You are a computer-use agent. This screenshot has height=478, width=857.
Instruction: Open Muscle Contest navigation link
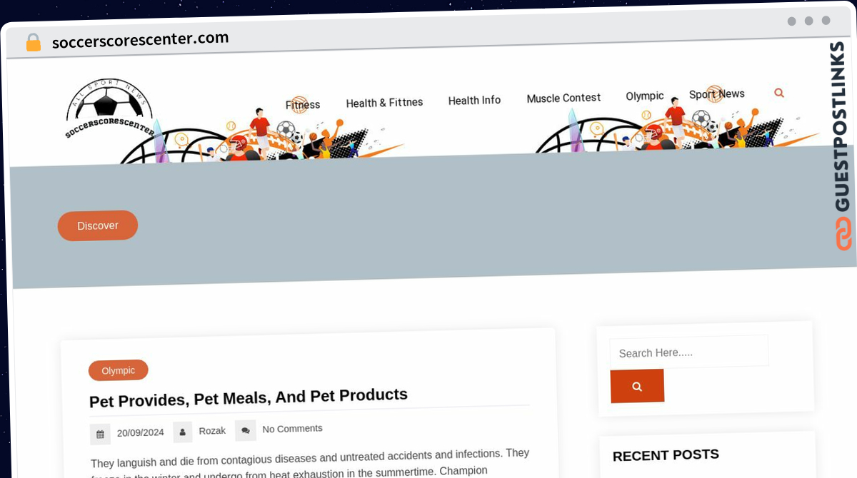563,98
